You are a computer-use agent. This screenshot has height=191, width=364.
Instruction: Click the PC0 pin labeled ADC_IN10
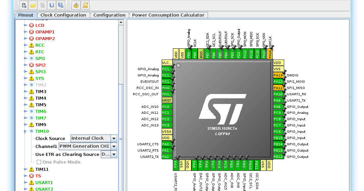point(167,107)
